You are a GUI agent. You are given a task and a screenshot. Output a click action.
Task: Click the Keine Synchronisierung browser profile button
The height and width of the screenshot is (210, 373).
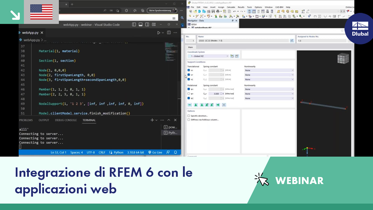click(x=162, y=11)
